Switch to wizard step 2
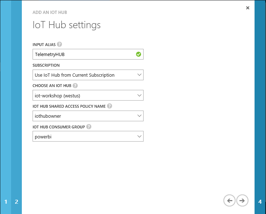This screenshot has height=214, width=266. click(x=16, y=202)
